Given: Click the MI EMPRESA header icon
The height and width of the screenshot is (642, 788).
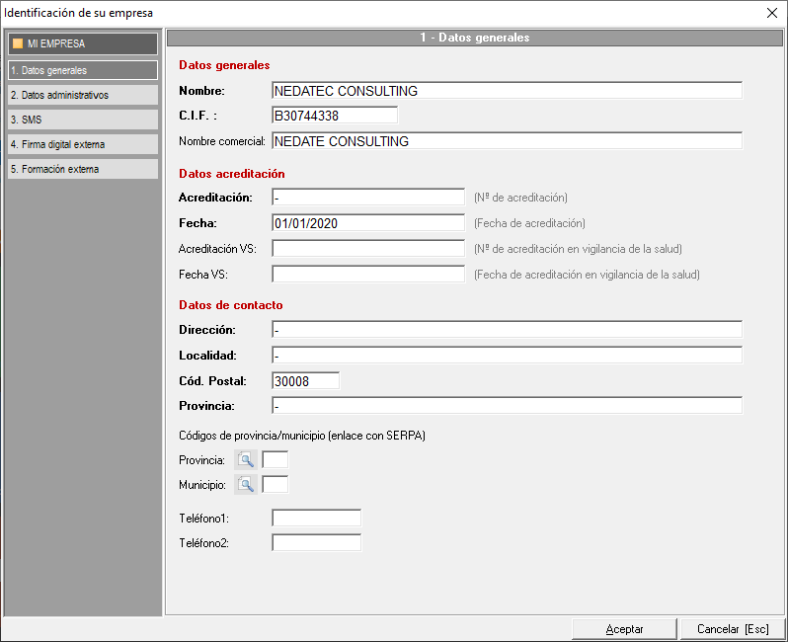Looking at the screenshot, I should [17, 43].
